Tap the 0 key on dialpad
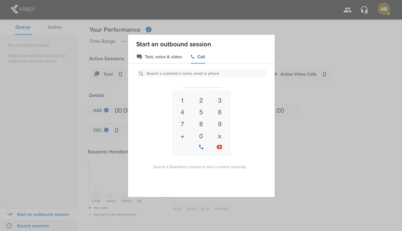The height and width of the screenshot is (231, 402). 201,136
